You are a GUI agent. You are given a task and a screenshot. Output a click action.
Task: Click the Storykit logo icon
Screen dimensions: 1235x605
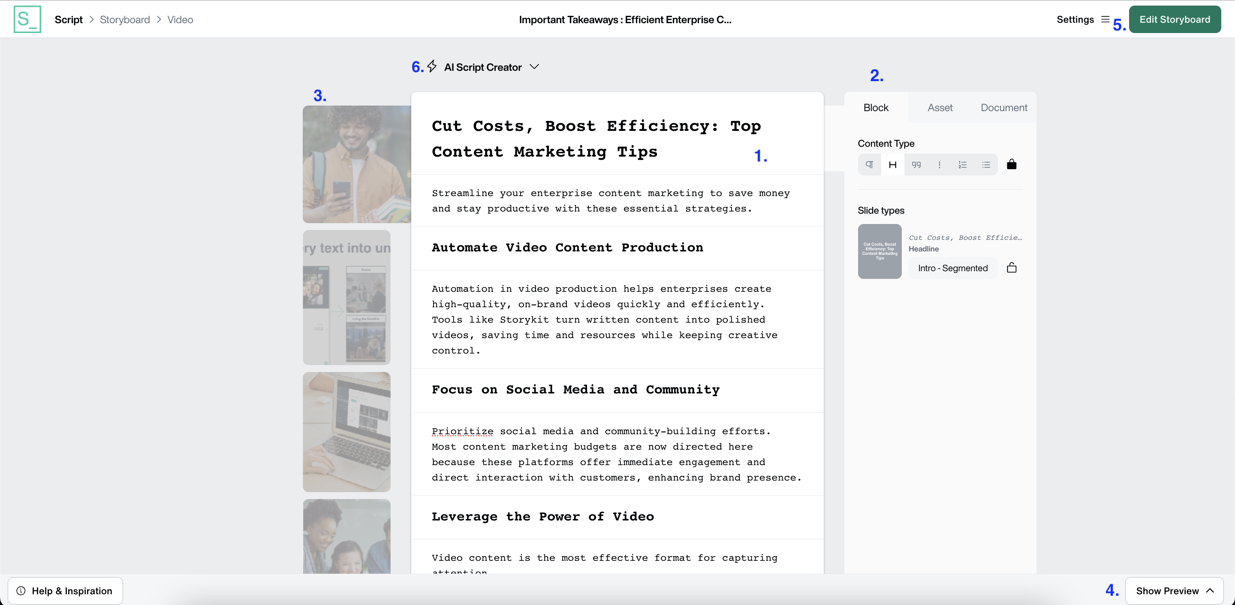(27, 19)
